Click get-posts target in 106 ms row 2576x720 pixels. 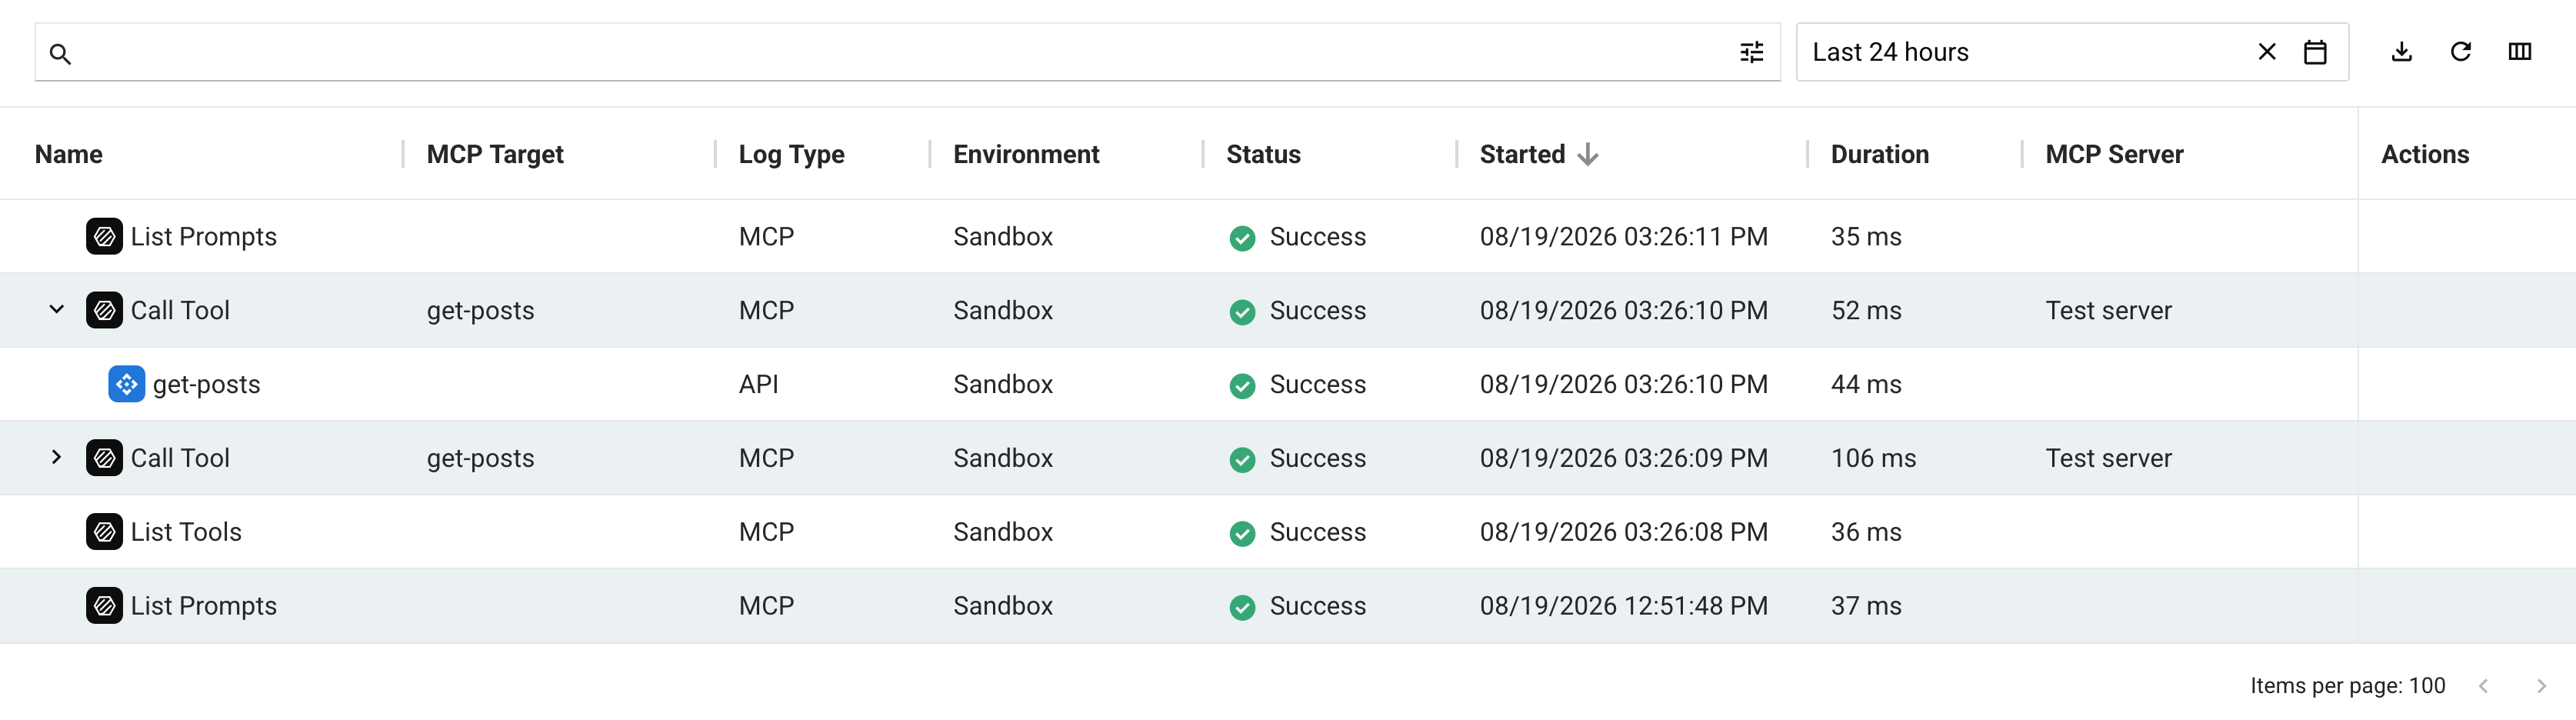click(480, 458)
